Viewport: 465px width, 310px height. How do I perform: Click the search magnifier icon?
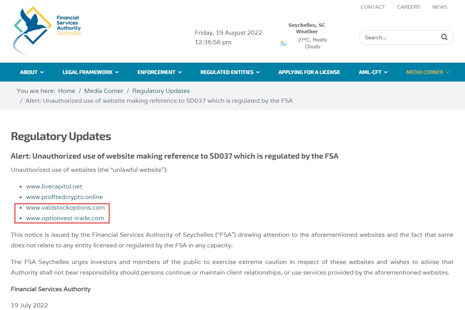pyautogui.click(x=444, y=37)
